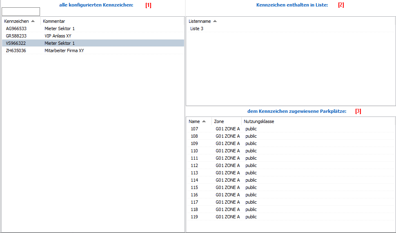This screenshot has height=233, width=396.
Task: Select the Liste 3 entry
Action: 197,29
